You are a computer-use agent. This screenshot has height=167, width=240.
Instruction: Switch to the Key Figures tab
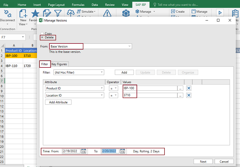click(59, 64)
